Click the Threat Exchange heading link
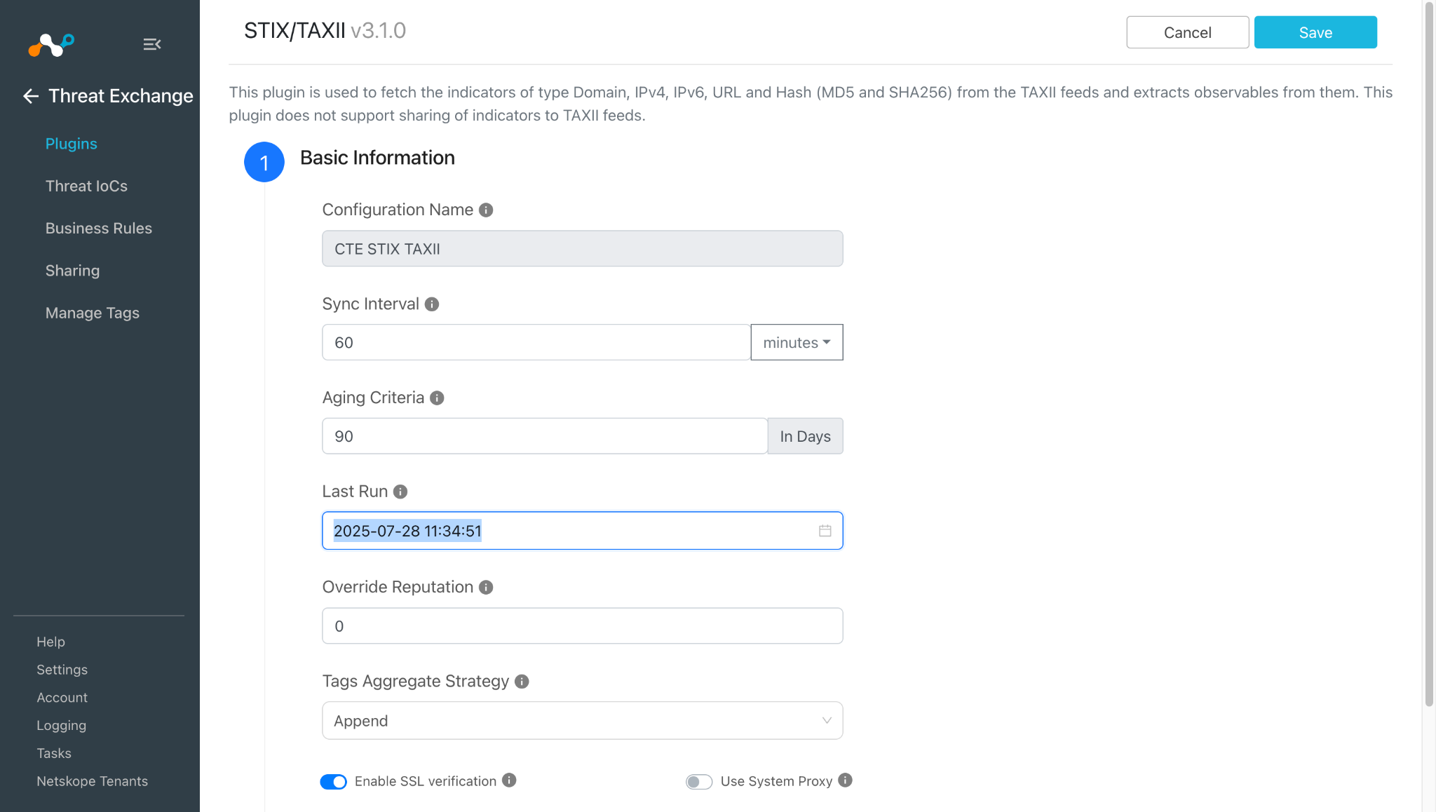The width and height of the screenshot is (1436, 812). click(121, 96)
